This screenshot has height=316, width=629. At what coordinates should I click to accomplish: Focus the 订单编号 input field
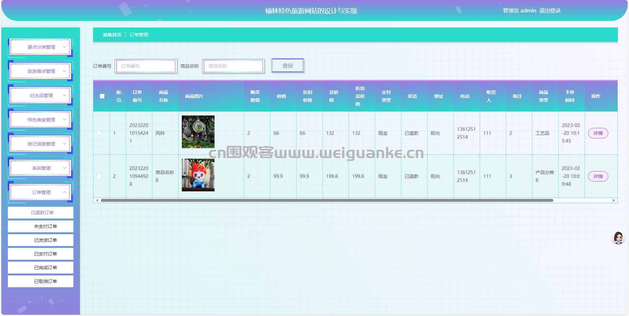pyautogui.click(x=146, y=66)
